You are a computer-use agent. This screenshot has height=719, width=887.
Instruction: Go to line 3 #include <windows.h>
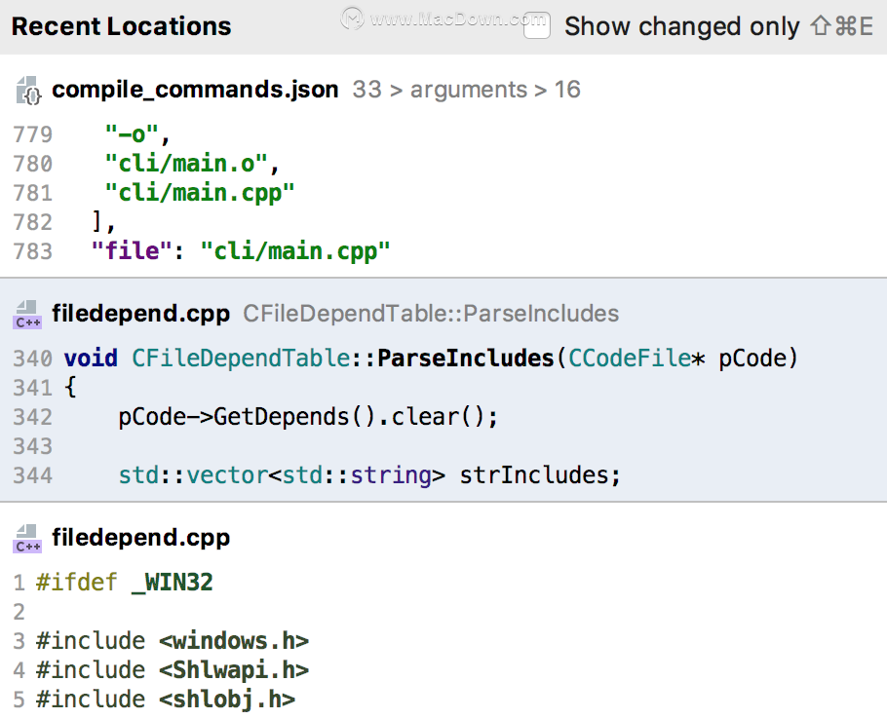click(172, 641)
